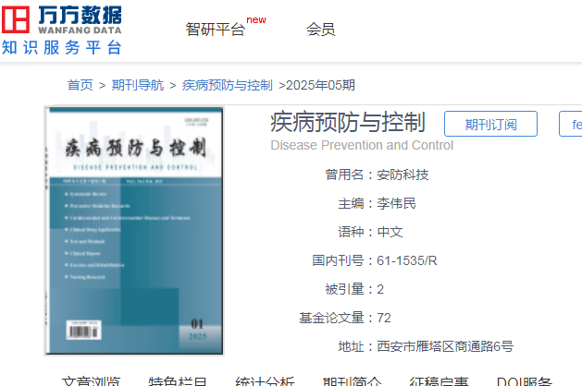Switch to the 文章浏览 tab
The width and height of the screenshot is (582, 386).
coord(91,380)
